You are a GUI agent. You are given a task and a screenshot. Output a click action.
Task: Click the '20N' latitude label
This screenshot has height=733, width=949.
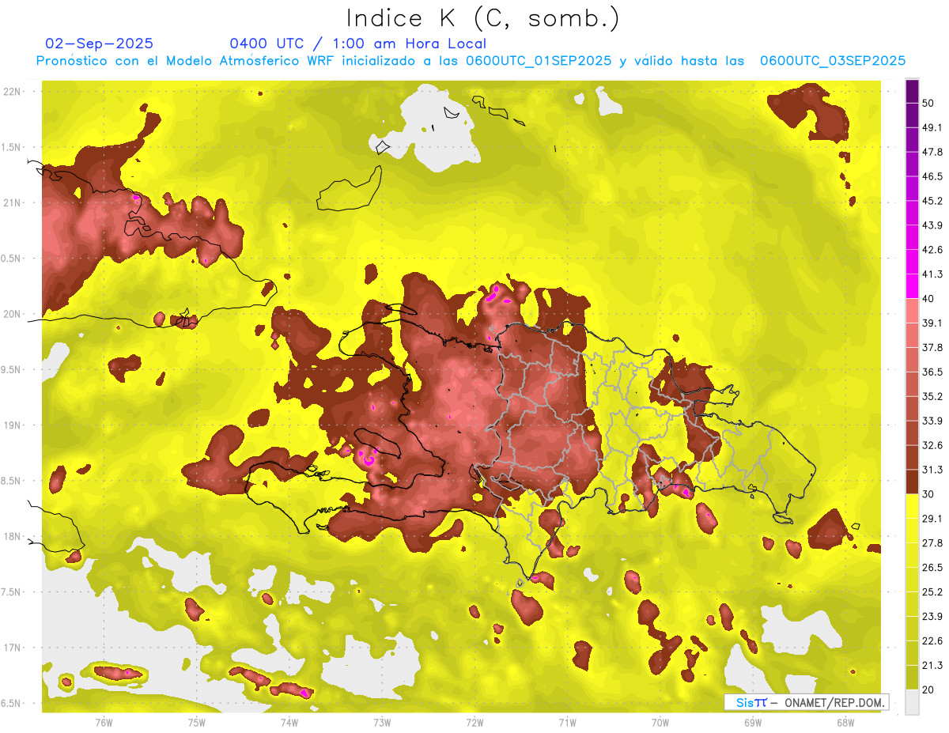(x=13, y=314)
